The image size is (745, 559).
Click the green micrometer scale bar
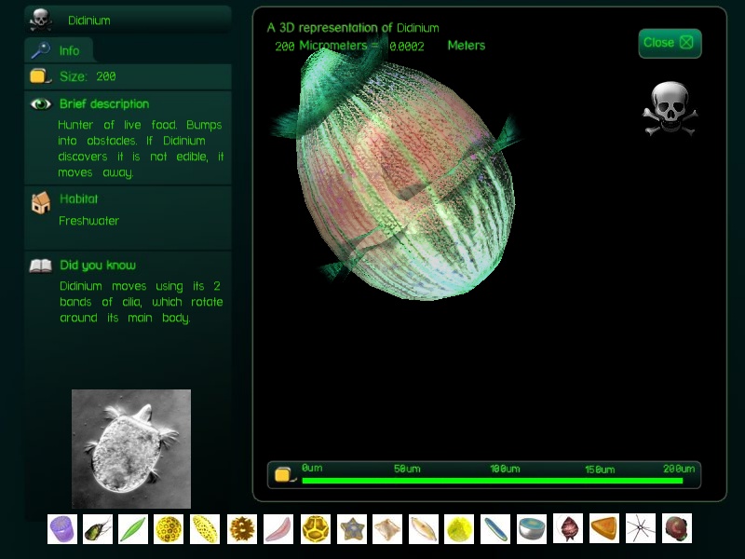click(493, 481)
